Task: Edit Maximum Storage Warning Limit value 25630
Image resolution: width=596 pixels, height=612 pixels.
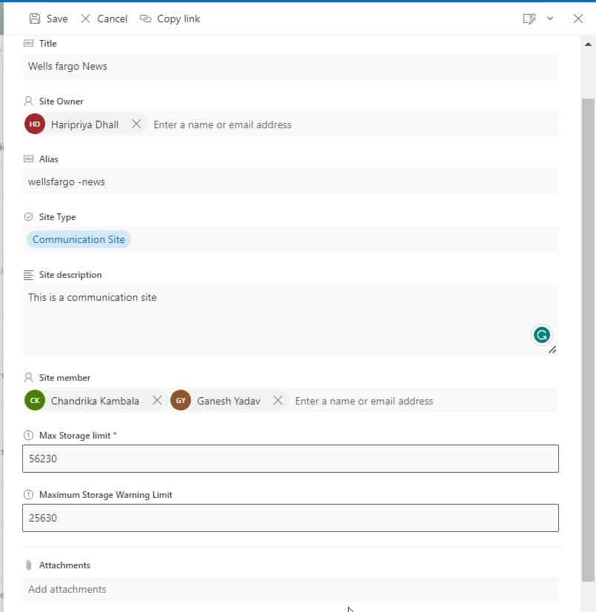Action: pyautogui.click(x=290, y=518)
